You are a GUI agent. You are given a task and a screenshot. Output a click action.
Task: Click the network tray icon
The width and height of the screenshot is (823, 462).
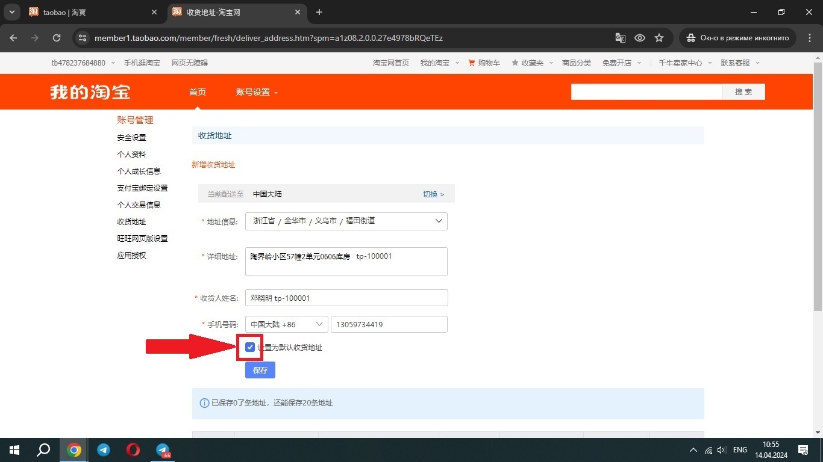[x=709, y=450]
